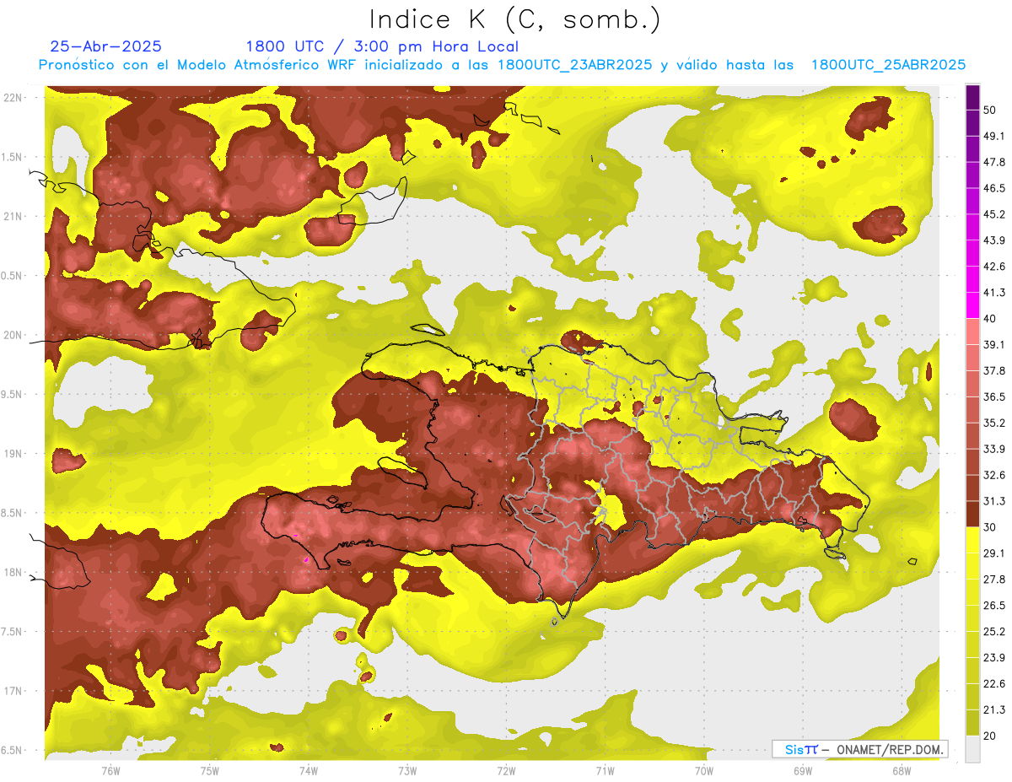Click the gray swatch below 20 in colorbar
1012x782 pixels.
pos(972,748)
